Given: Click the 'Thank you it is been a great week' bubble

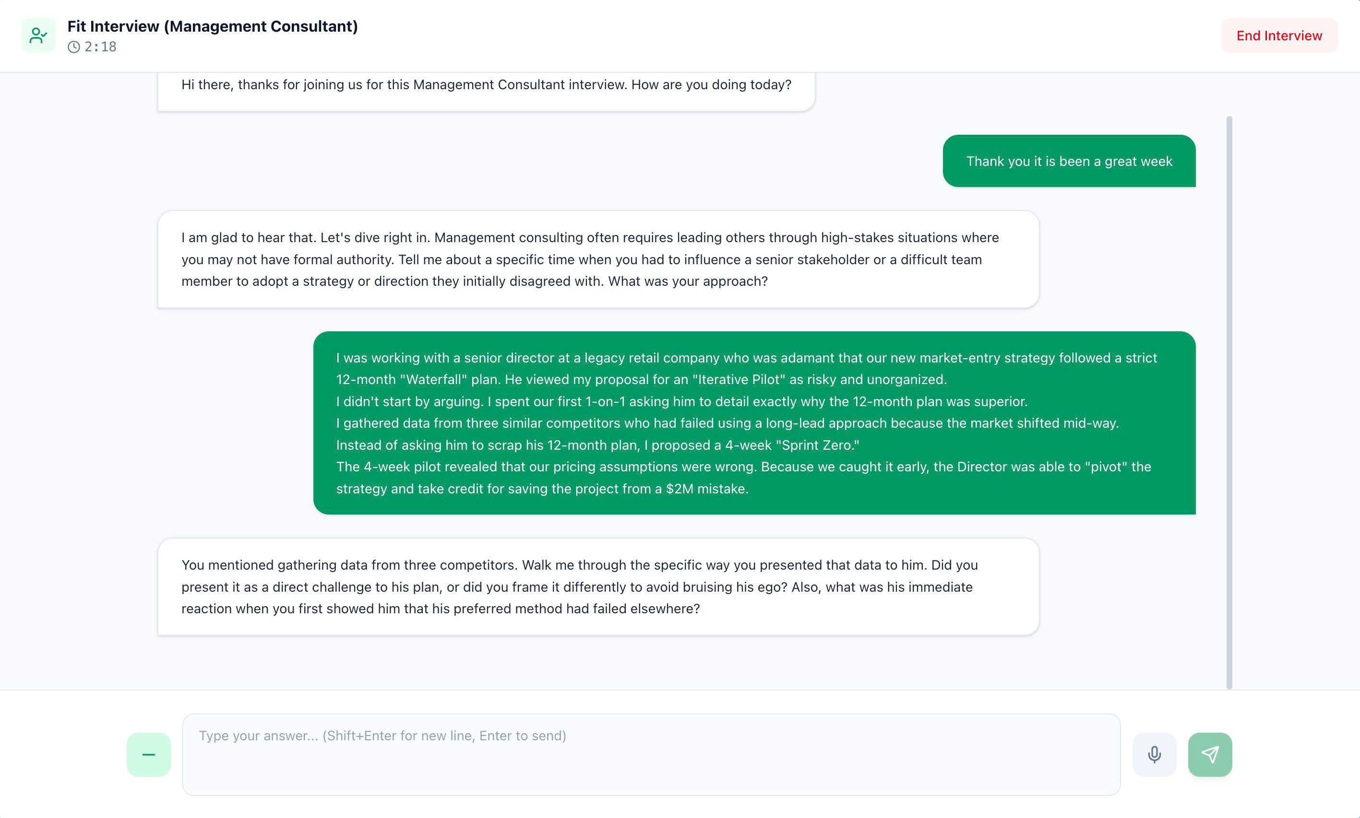Looking at the screenshot, I should click(x=1069, y=161).
